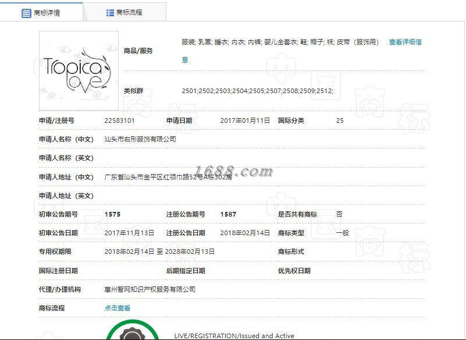Select preliminary announcement date 2017年11月13日
466x340 pixels.
[x=129, y=233]
